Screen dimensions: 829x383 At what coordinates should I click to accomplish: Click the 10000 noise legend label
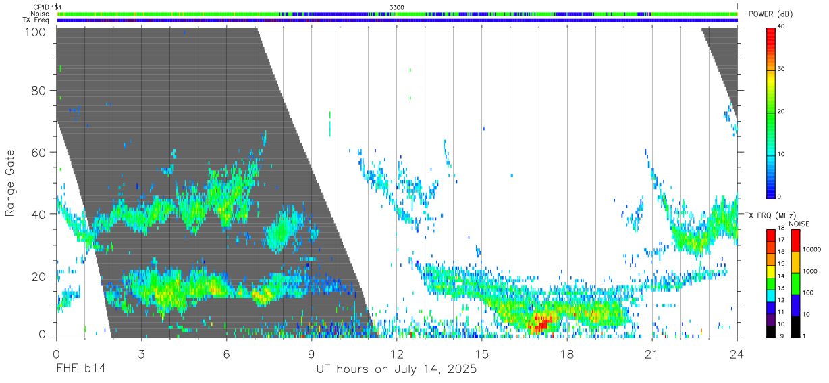812,249
